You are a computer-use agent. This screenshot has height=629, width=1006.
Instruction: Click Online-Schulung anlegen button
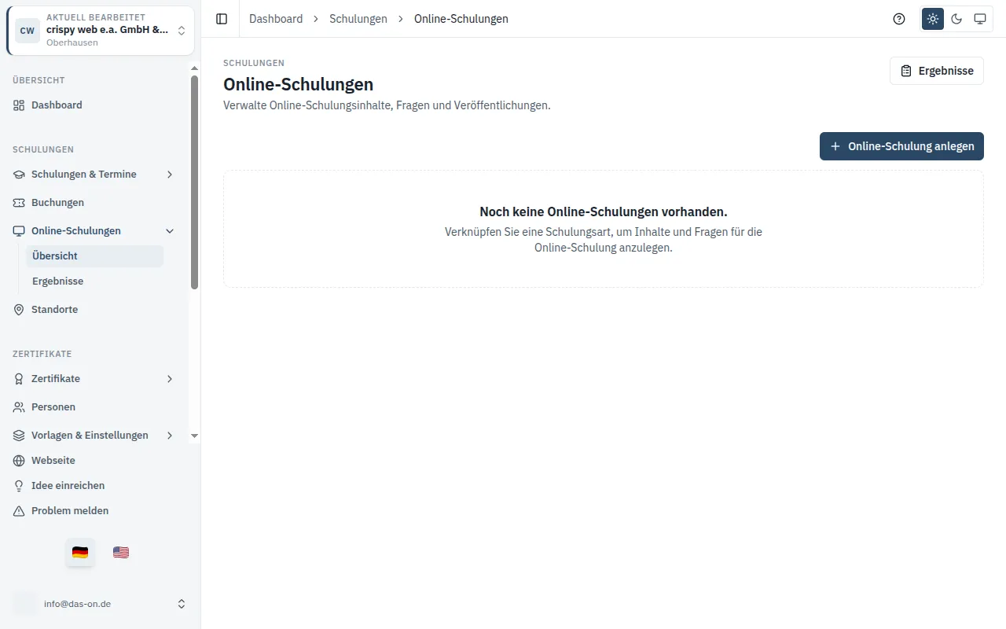pos(901,146)
